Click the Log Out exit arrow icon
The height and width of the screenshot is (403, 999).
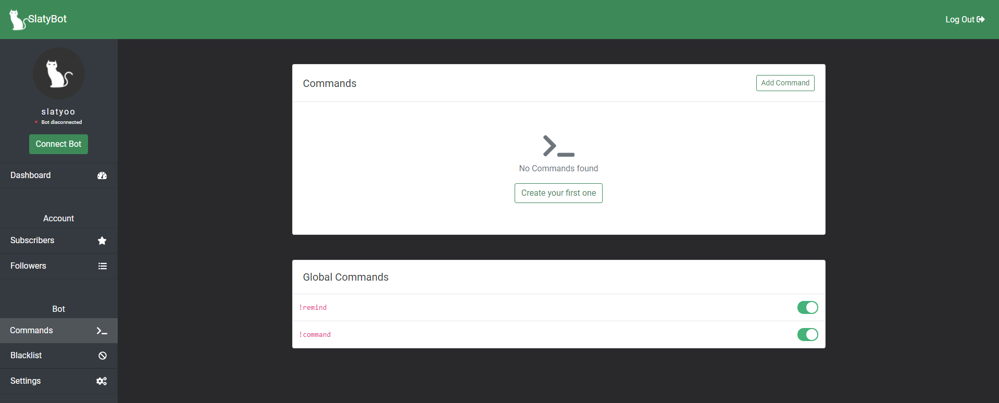pyautogui.click(x=981, y=19)
